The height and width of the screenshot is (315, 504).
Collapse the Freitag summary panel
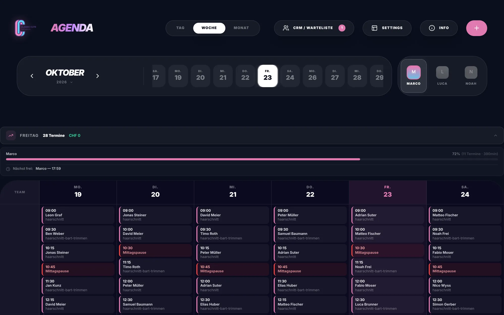click(x=495, y=136)
